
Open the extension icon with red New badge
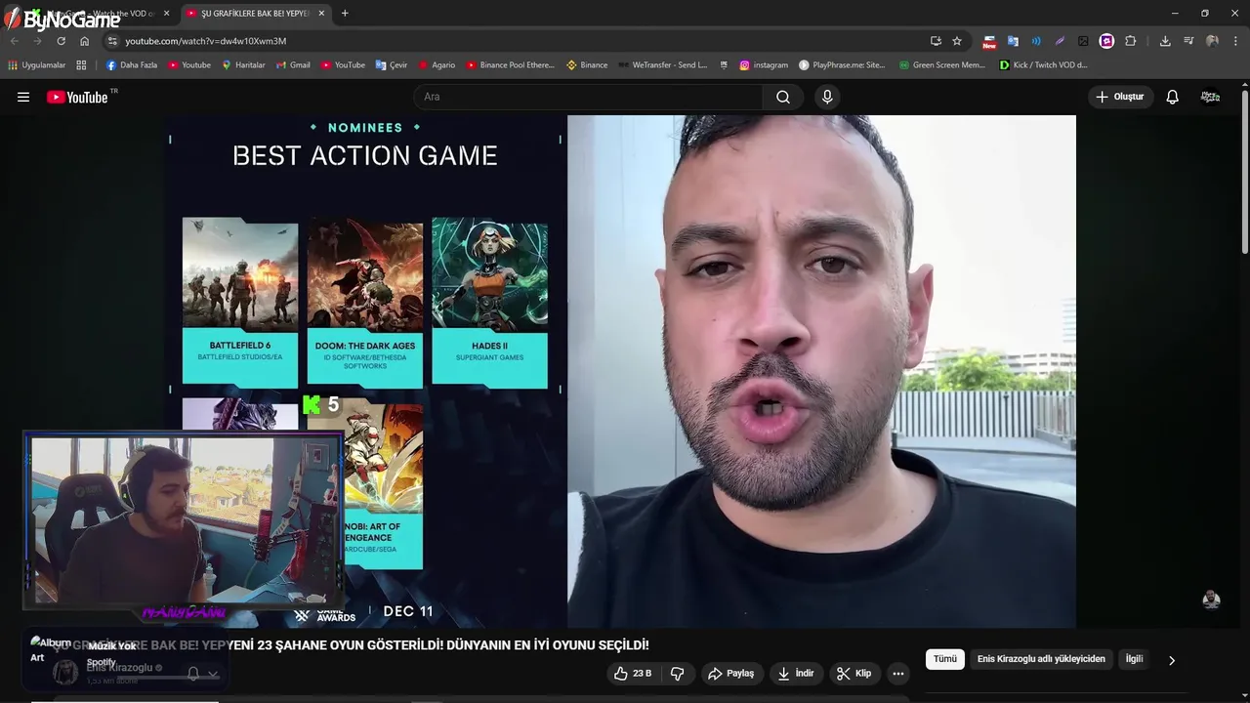tap(989, 41)
